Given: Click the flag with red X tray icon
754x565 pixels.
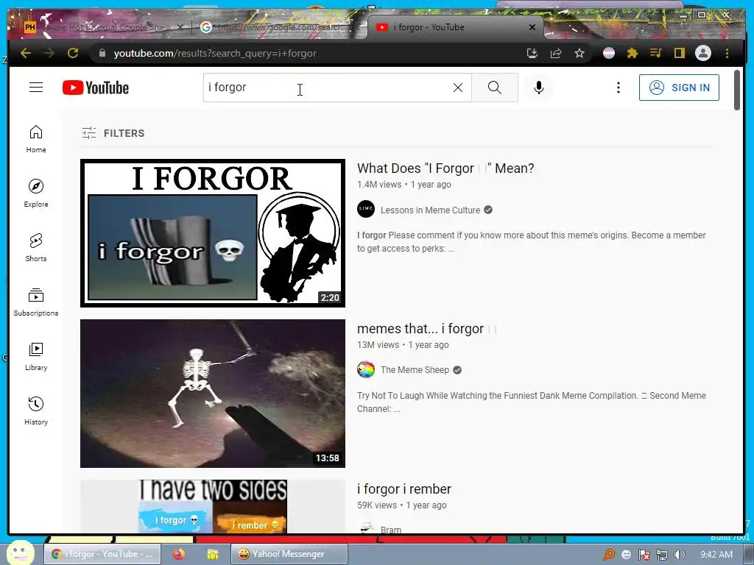Looking at the screenshot, I should pyautogui.click(x=644, y=555).
